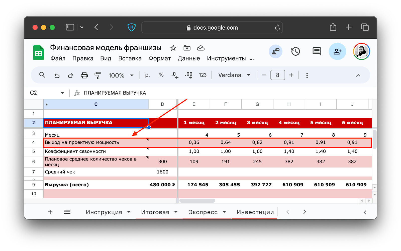Image resolution: width=401 pixels, height=251 pixels.
Task: Switch to the Итоговая sheet tab
Action: coord(155,212)
